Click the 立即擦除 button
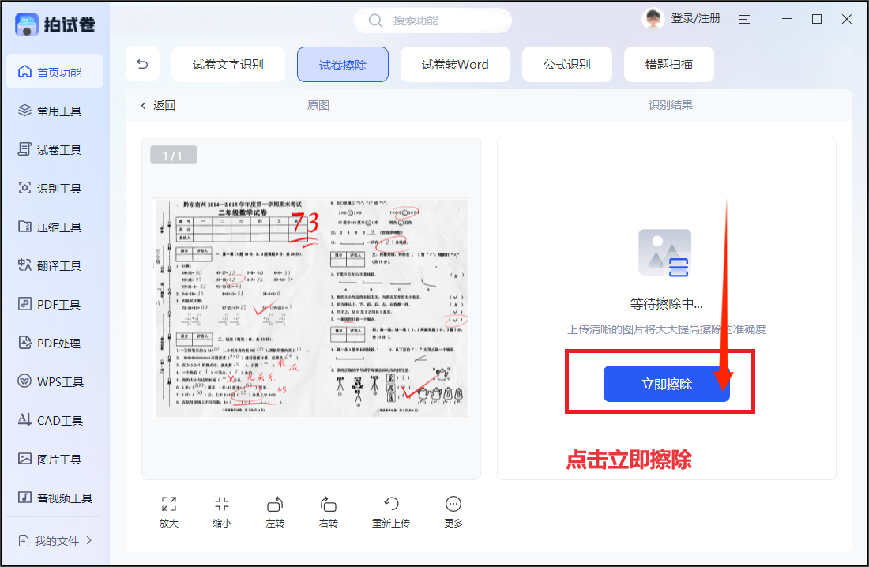Screen dimensions: 869x567 pos(666,384)
